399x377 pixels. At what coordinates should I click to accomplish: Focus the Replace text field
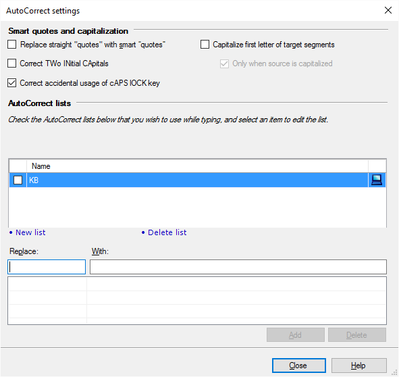(47, 267)
